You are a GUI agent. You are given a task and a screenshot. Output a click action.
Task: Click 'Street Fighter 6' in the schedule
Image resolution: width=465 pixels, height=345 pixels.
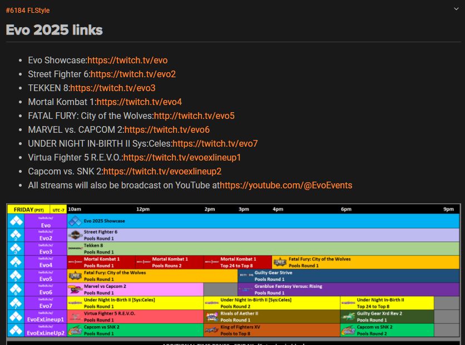(x=101, y=232)
